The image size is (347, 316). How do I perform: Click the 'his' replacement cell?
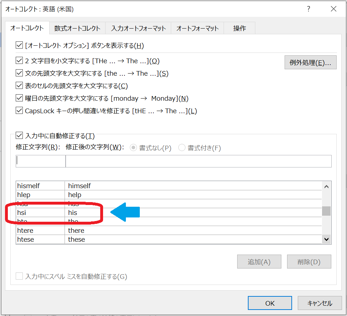193,212
